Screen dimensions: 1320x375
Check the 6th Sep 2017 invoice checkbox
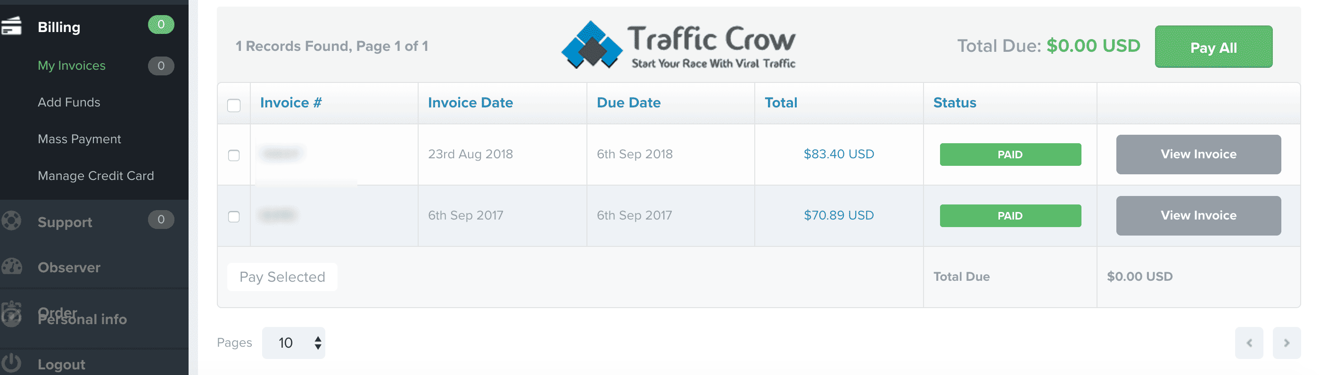(234, 216)
